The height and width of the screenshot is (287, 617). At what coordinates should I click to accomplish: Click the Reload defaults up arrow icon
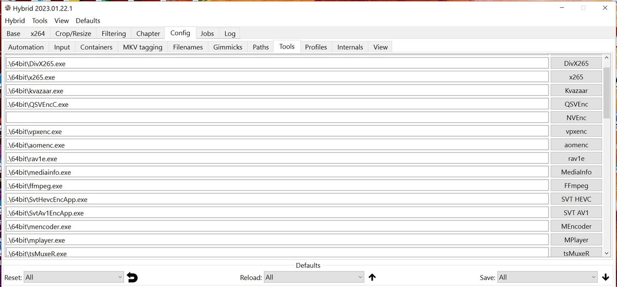coord(372,277)
